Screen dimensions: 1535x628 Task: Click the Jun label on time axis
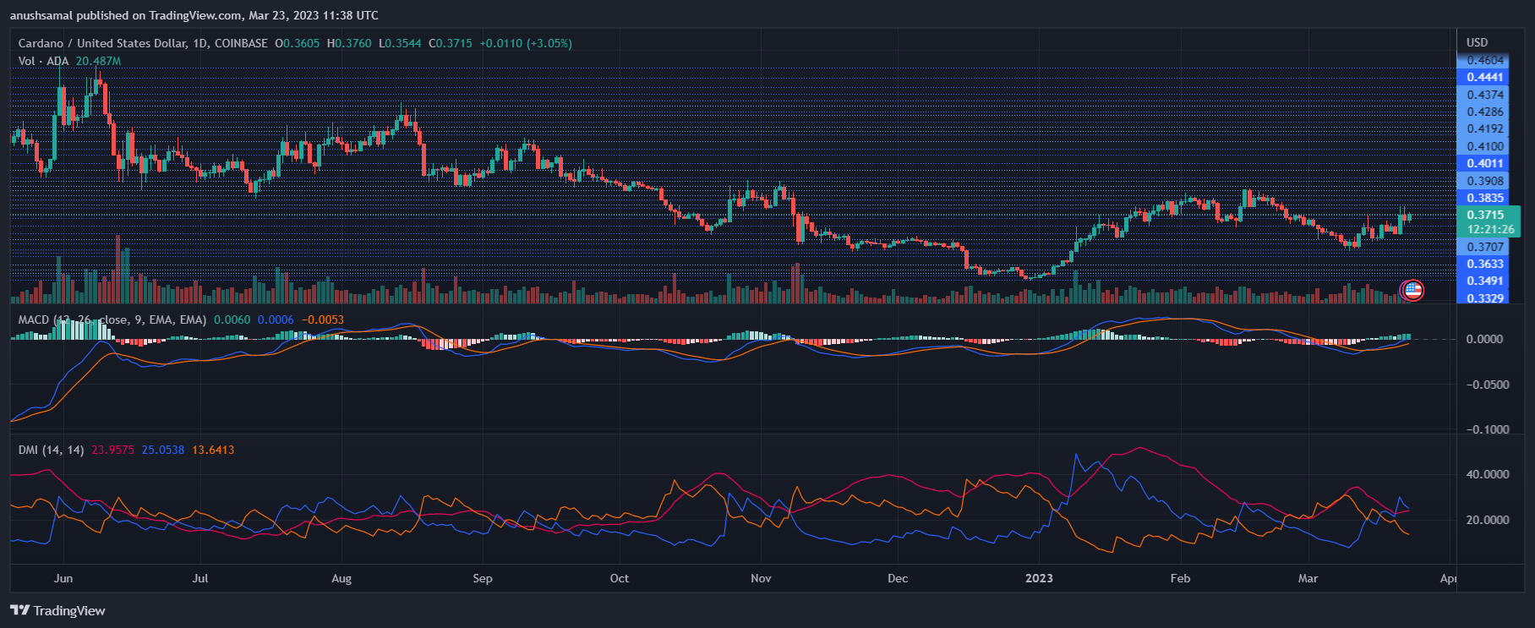coord(63,578)
